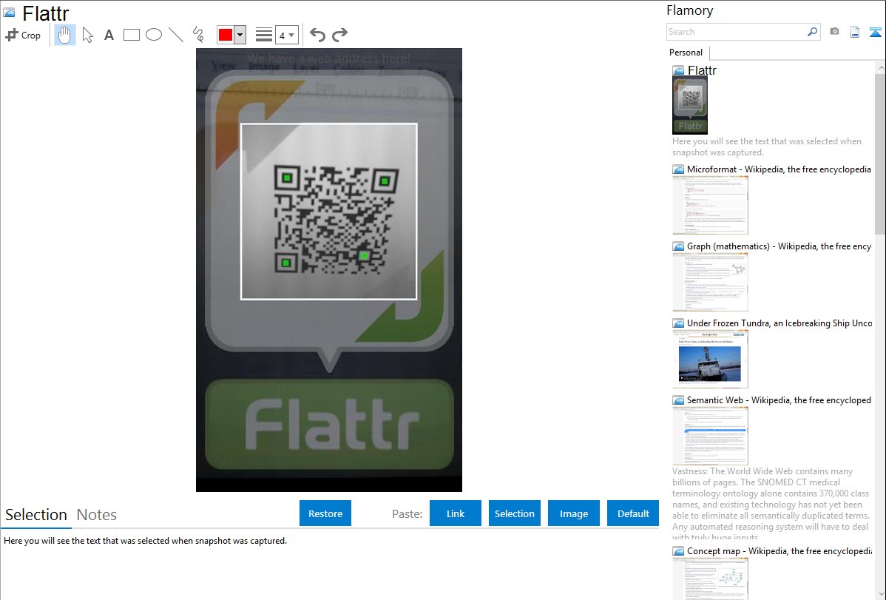This screenshot has width=886, height=600.
Task: Click the line thickness icon
Action: click(x=264, y=35)
